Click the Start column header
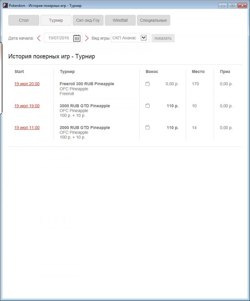The height and width of the screenshot is (301, 250). (x=19, y=72)
